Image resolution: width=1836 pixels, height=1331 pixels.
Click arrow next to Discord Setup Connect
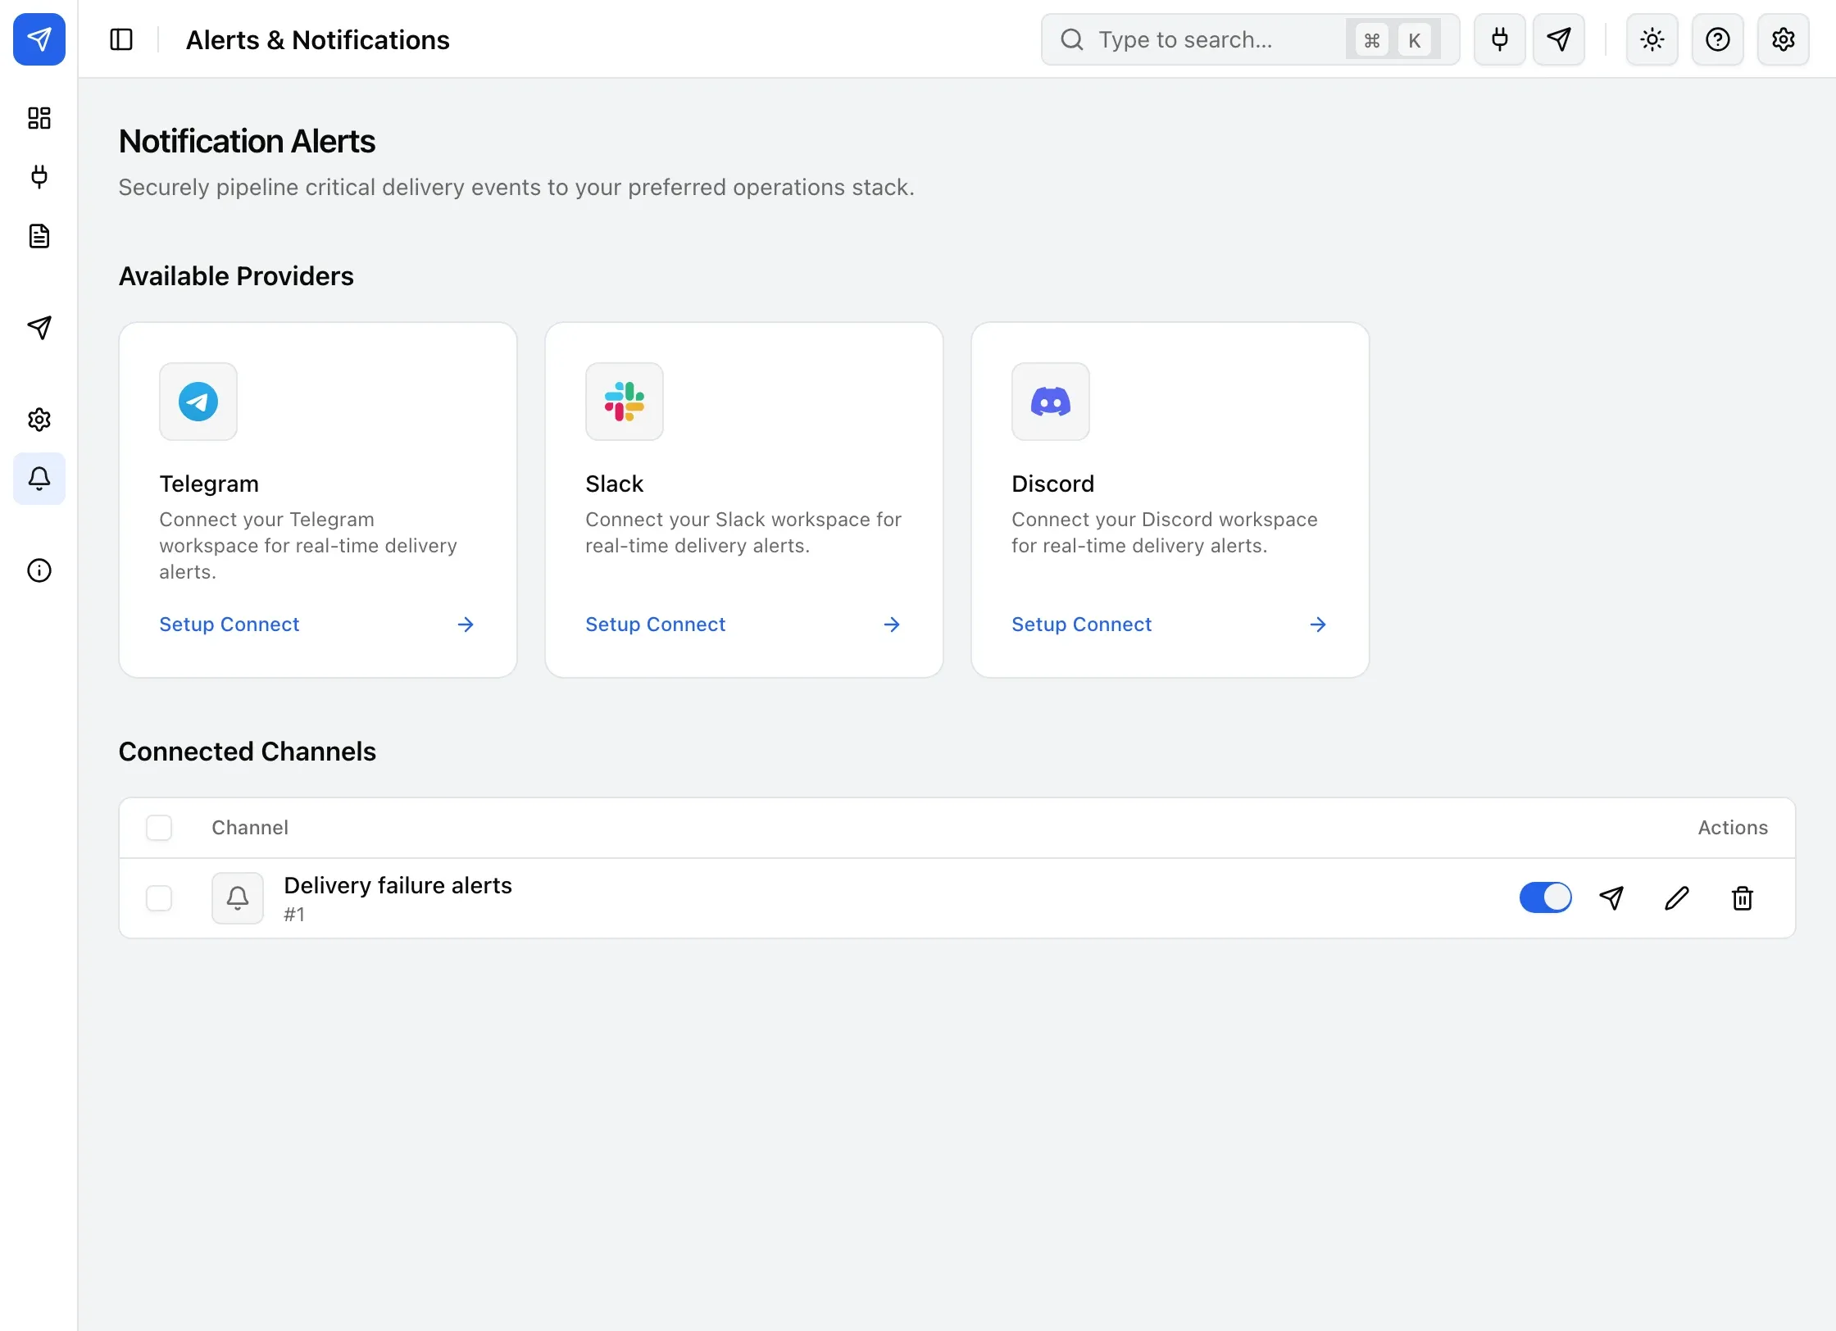coord(1318,625)
